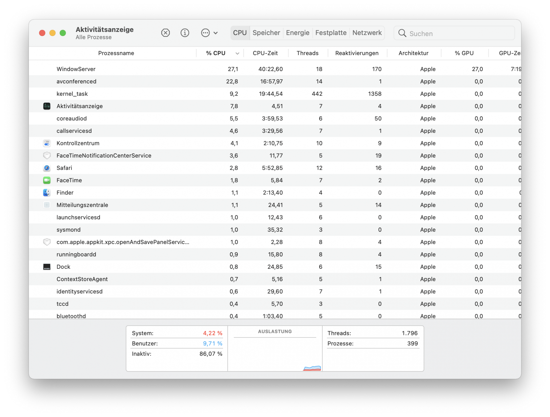This screenshot has height=417, width=550.
Task: Click the Finder face icon
Action: pyautogui.click(x=47, y=193)
